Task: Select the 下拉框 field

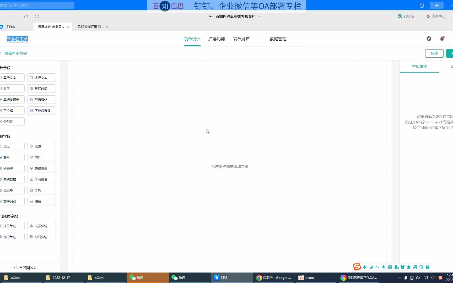Action: [12, 111]
